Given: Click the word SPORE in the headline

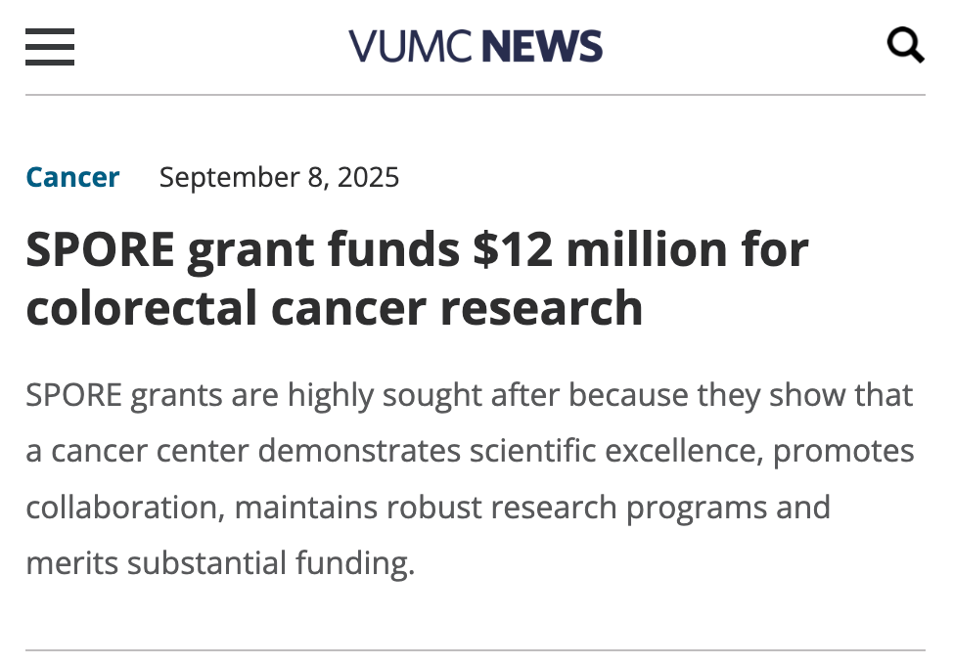Looking at the screenshot, I should (x=98, y=248).
